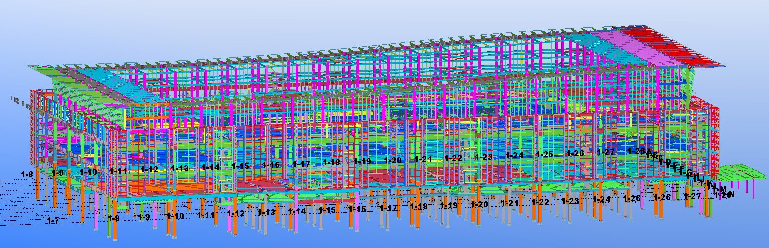This screenshot has width=769, height=248.
Task: Click the upper-row 1-16 grid label
Action: tap(271, 164)
